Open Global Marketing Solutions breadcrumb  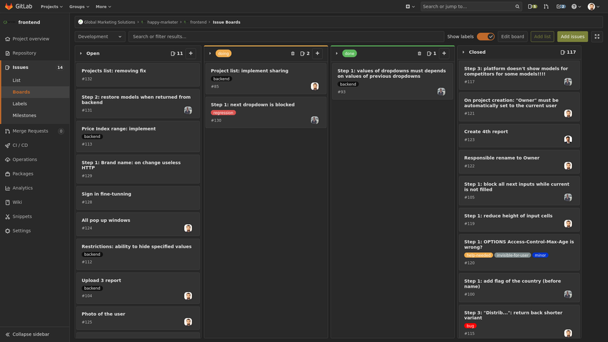pos(110,22)
